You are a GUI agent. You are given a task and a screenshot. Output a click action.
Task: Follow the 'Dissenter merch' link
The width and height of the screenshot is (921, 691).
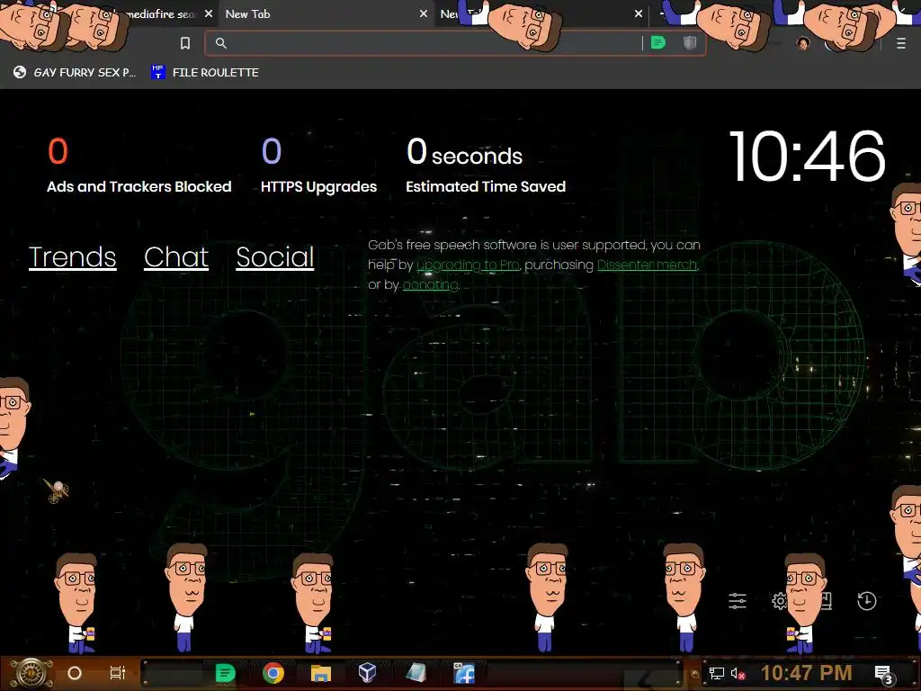647,265
